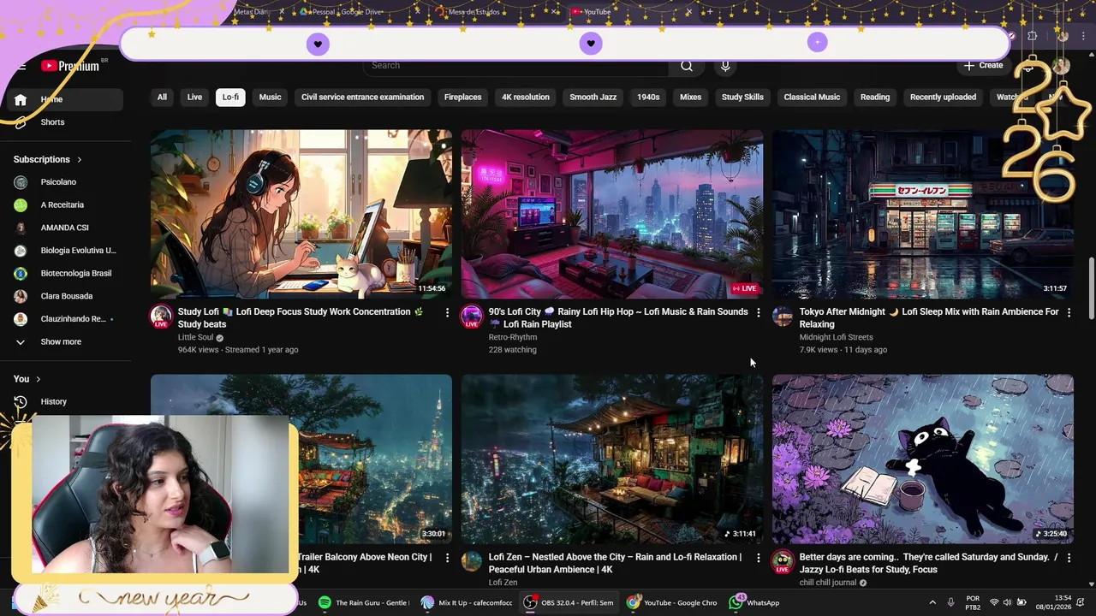Select the Smooth Jazz filter chip

coord(593,98)
